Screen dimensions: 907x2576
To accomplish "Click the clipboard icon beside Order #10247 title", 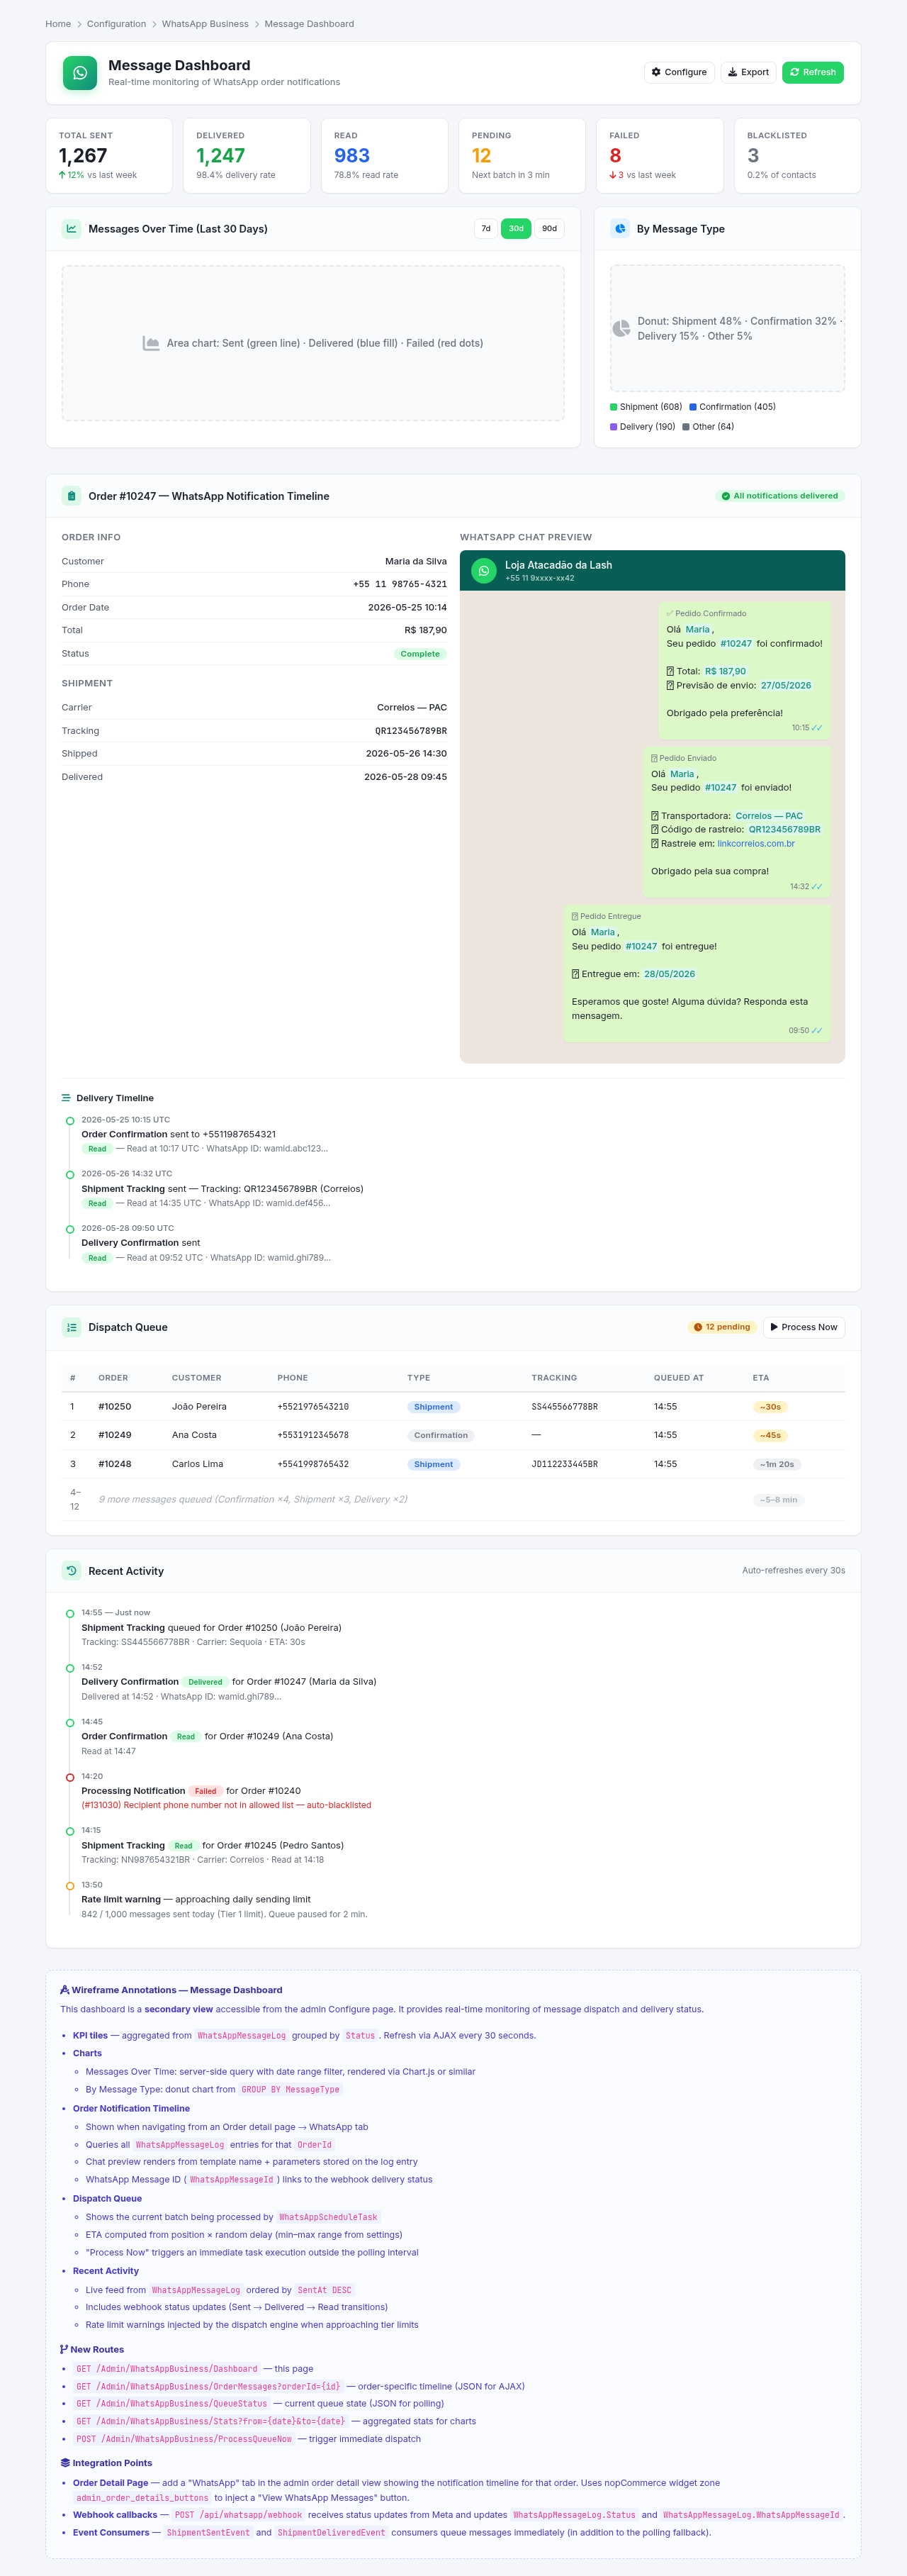I will (x=72, y=496).
